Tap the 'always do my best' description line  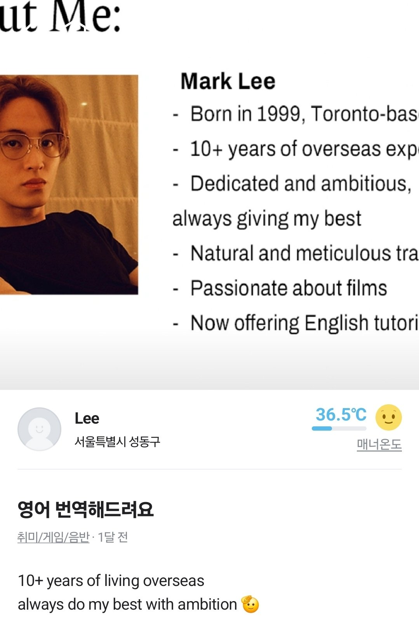point(127,605)
